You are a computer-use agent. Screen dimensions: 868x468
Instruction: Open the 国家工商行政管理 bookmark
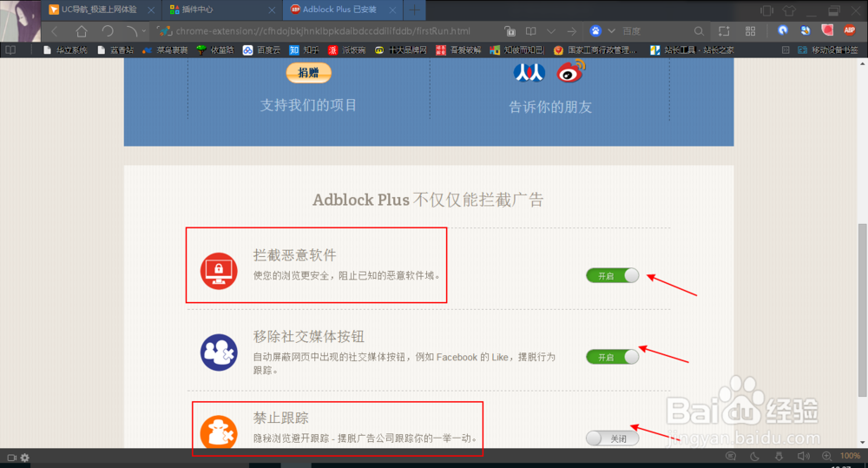595,49
